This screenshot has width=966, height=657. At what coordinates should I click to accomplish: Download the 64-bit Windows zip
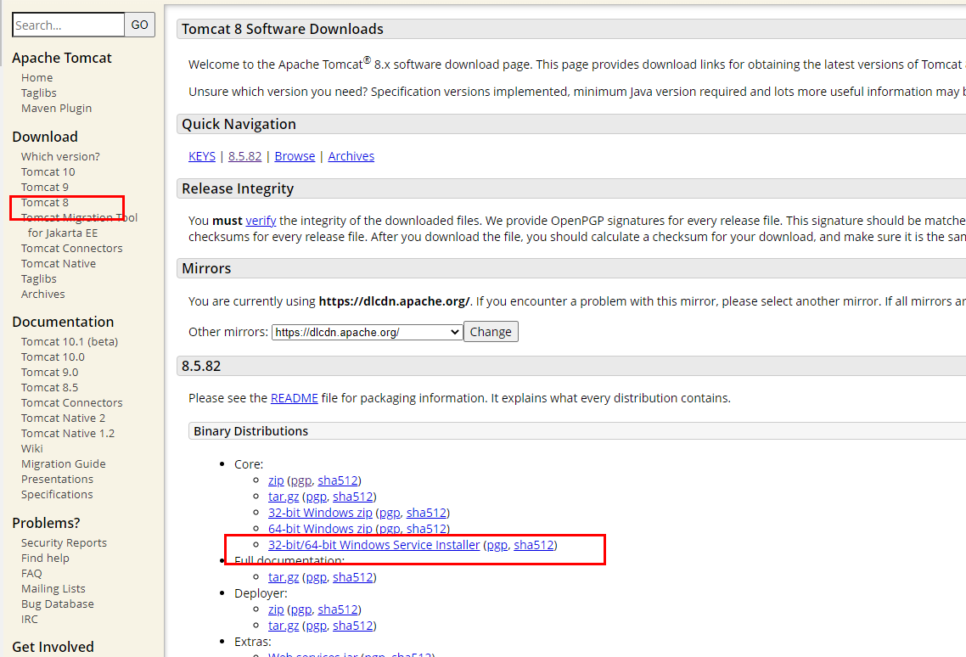320,529
